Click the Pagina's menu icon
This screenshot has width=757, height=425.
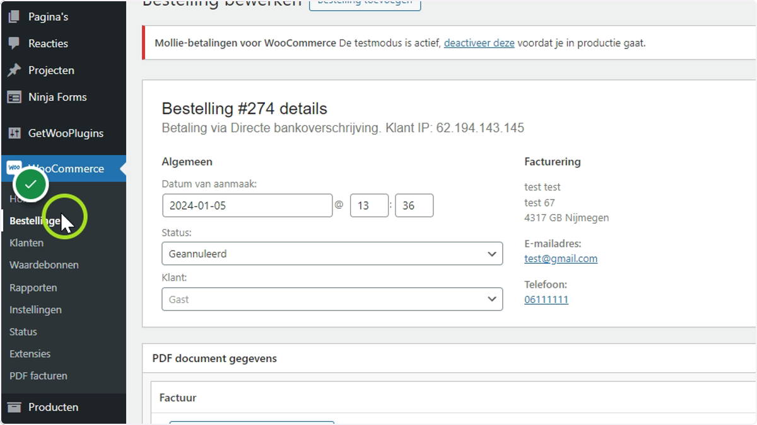coord(14,17)
